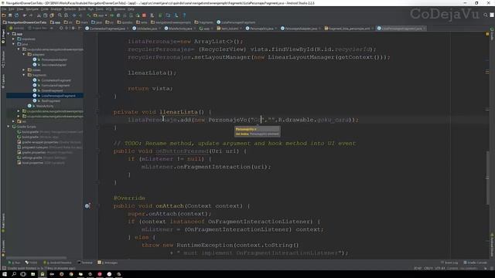The width and height of the screenshot is (495, 278).
Task: Open the Messages tool window
Action: pyautogui.click(x=108, y=263)
